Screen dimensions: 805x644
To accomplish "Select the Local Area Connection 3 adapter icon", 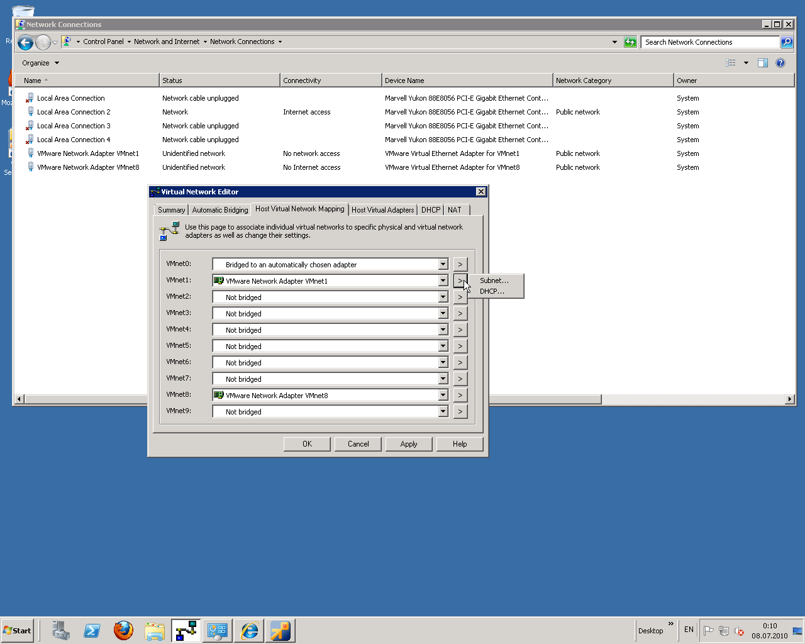I will pyautogui.click(x=30, y=126).
